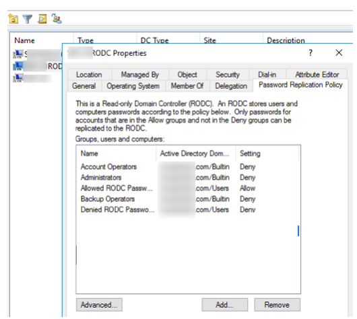
Task: Click the new folder icon in toolbar
Action: point(13,19)
